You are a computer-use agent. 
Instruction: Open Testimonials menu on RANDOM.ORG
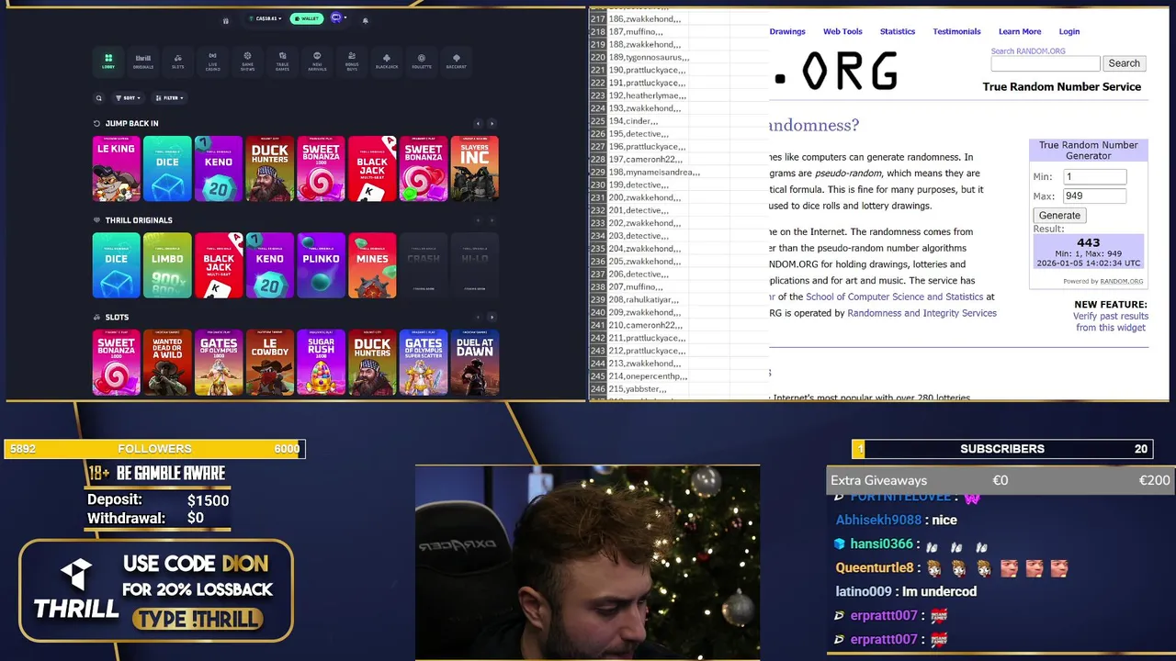[956, 31]
